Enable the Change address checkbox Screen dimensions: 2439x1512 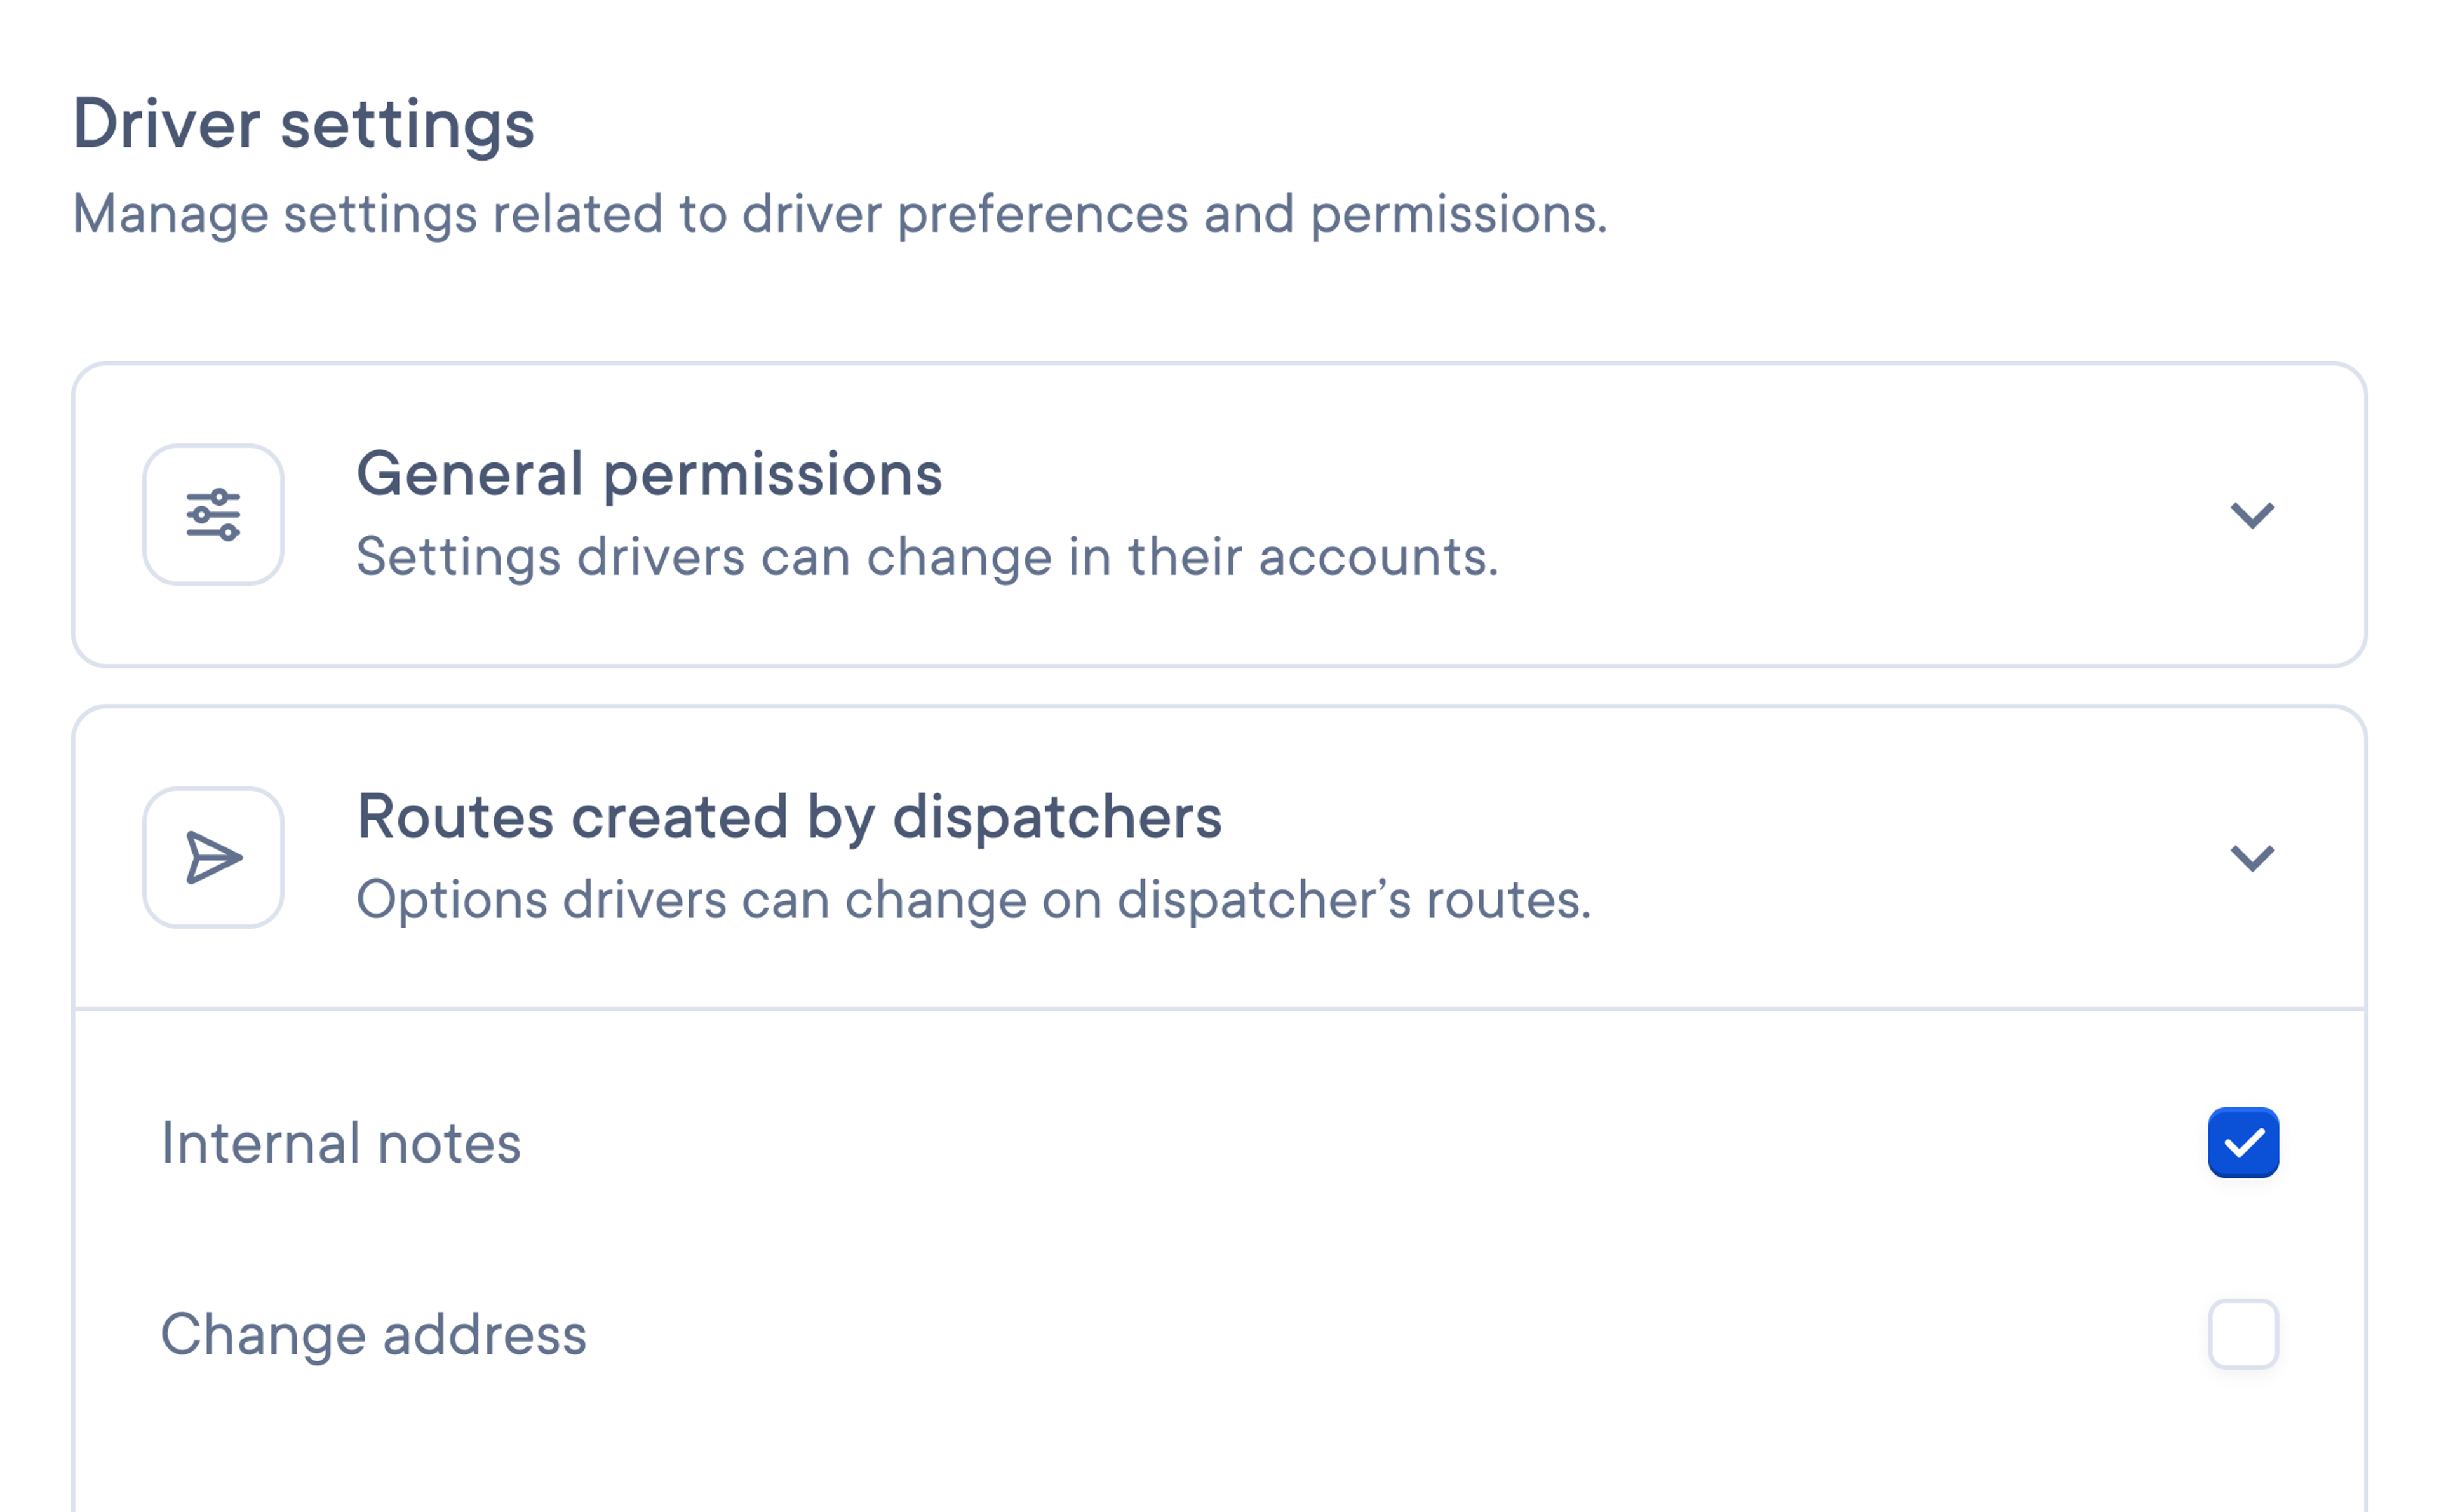pyautogui.click(x=2244, y=1334)
